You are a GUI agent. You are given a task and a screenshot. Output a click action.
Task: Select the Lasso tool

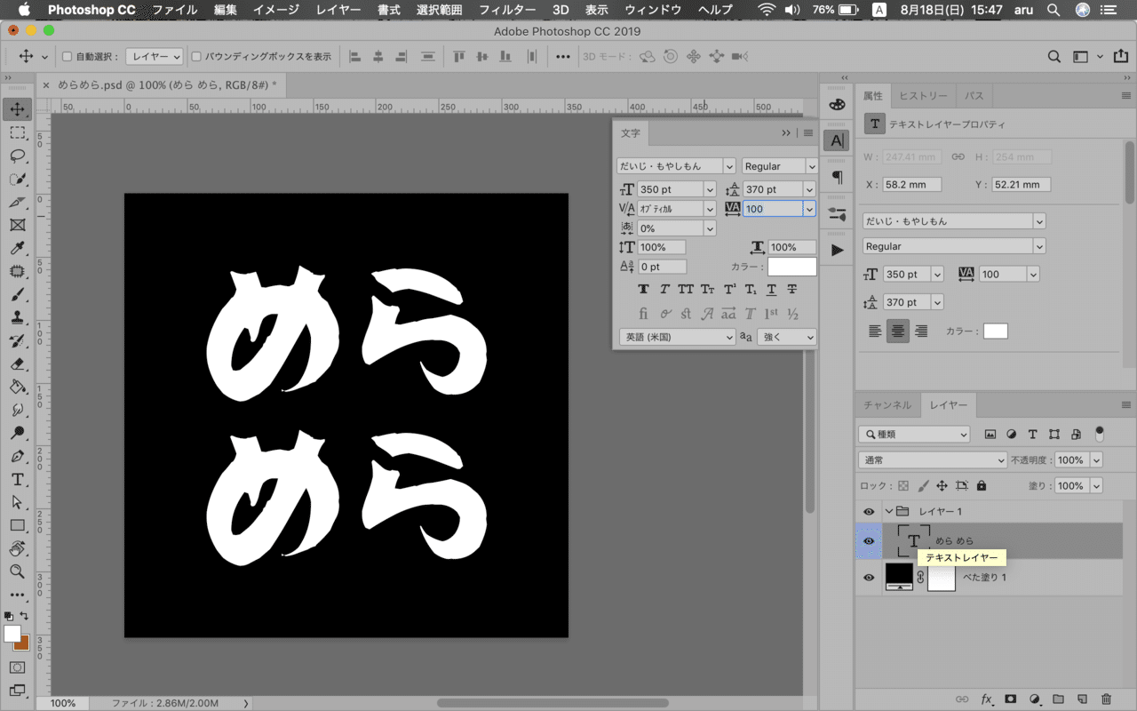(x=17, y=156)
